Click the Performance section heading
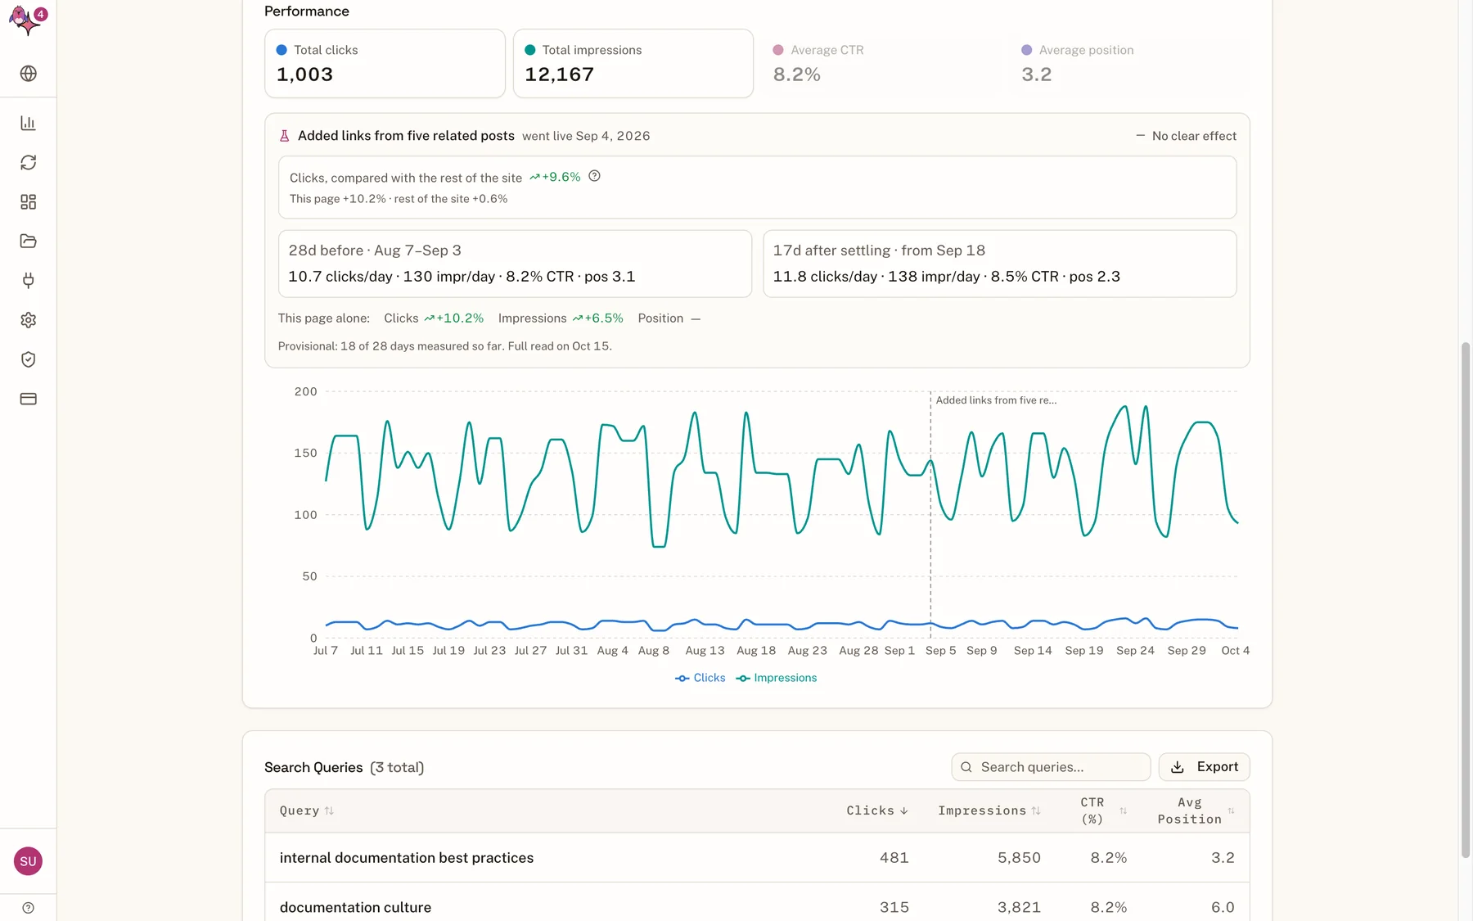1473x921 pixels. tap(306, 11)
